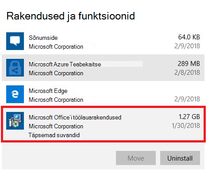This screenshot has height=173, width=208.
Task: Click Microsoft Corporation under Sõnumside
Action: (x=56, y=46)
